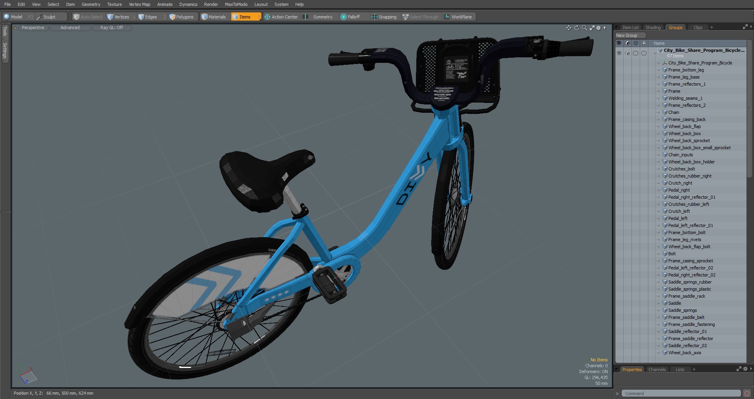Click the camera render column header

click(x=628, y=43)
